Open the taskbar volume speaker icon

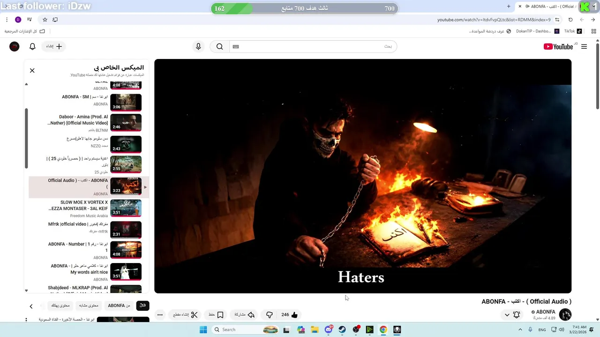click(562, 330)
